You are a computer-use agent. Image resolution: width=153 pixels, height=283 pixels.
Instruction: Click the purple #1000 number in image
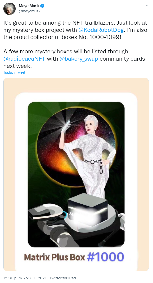105,257
